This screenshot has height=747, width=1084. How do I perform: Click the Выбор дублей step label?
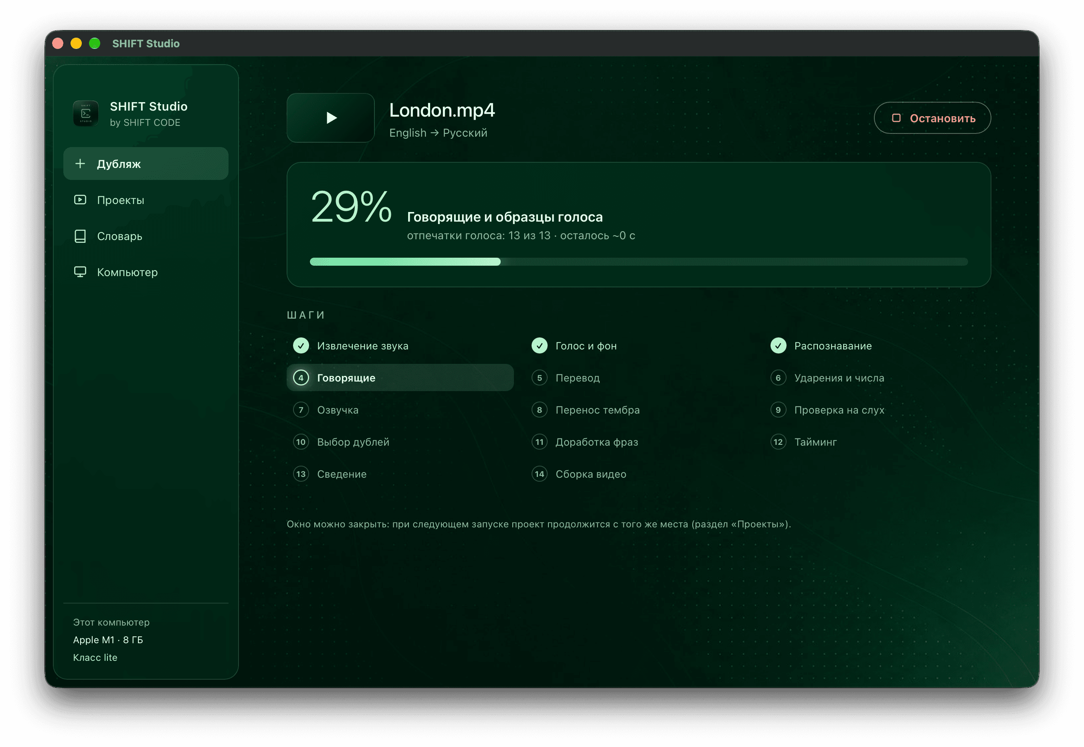353,442
